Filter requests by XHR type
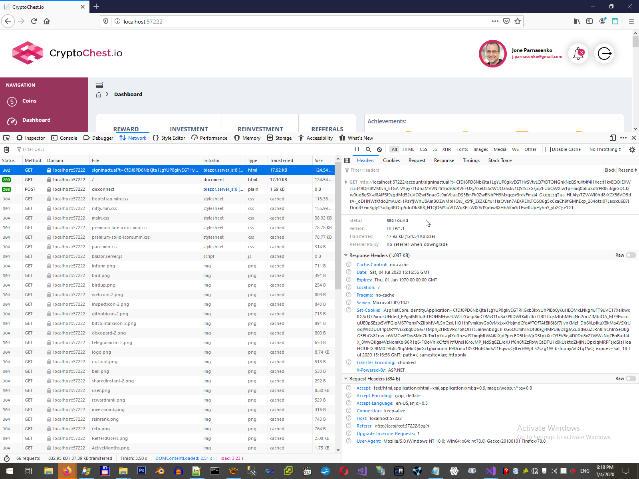639x479 pixels. click(x=447, y=149)
